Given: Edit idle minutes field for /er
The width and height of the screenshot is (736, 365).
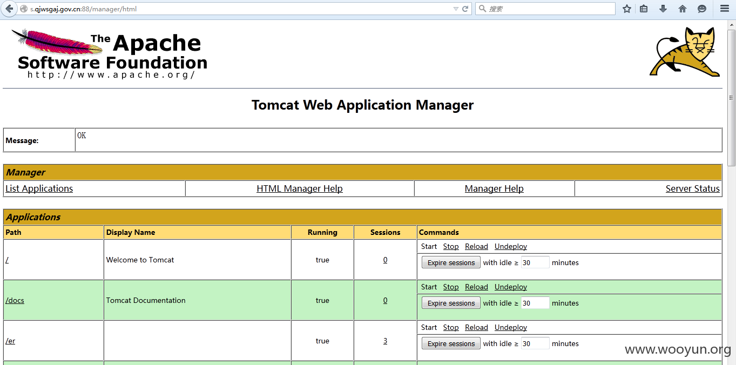Looking at the screenshot, I should pyautogui.click(x=535, y=343).
